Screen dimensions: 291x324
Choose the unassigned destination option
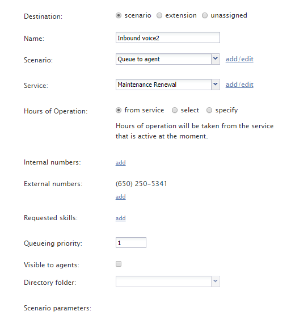click(205, 15)
